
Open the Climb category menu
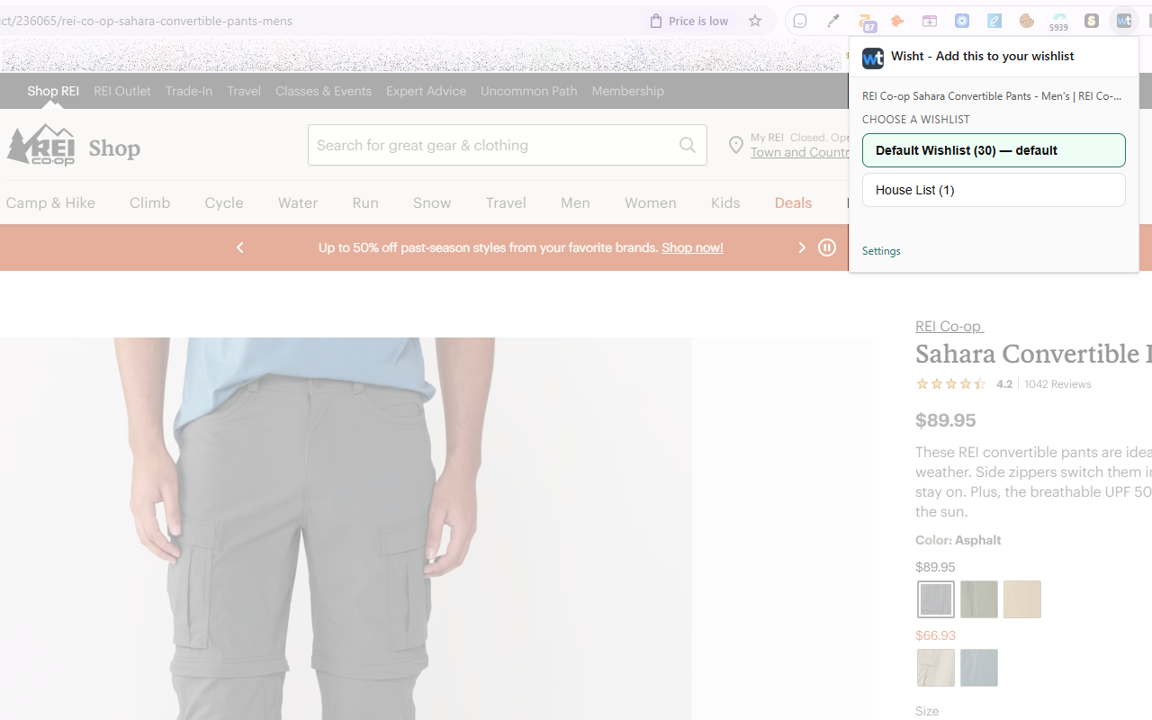[x=150, y=202]
